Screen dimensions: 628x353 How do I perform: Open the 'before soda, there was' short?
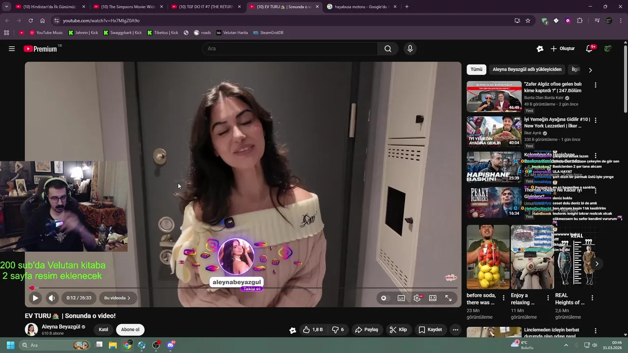[x=488, y=257]
